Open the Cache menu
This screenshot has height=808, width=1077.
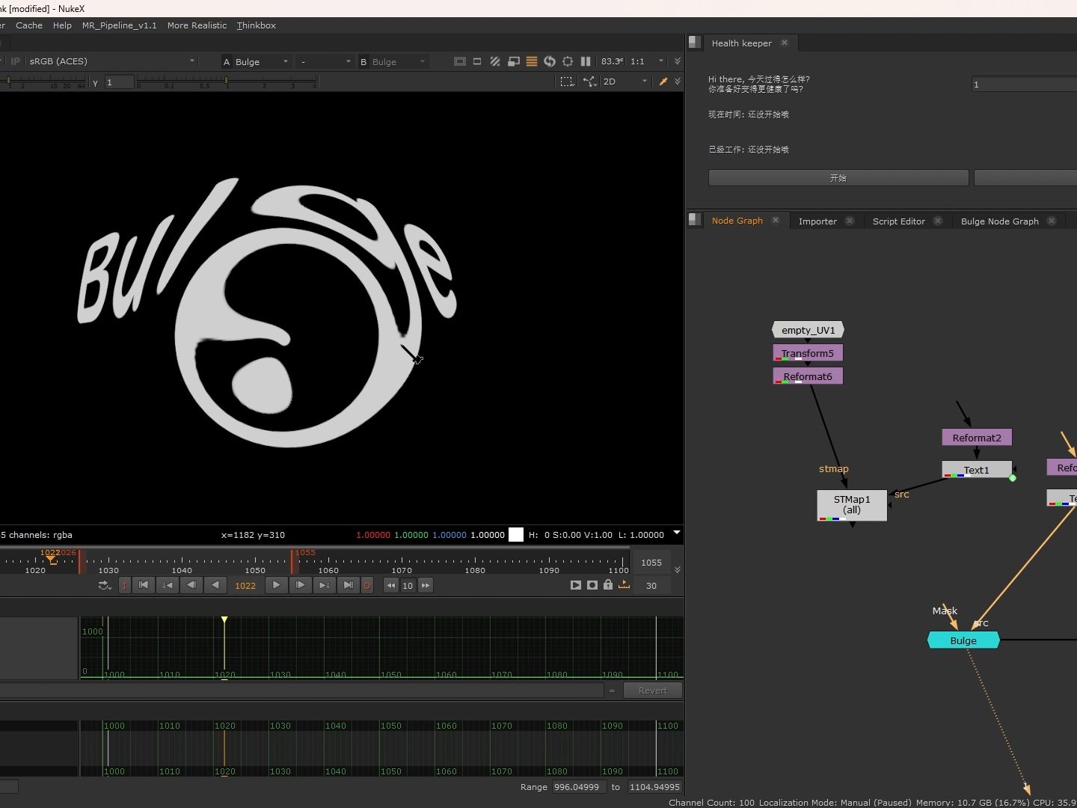point(29,25)
